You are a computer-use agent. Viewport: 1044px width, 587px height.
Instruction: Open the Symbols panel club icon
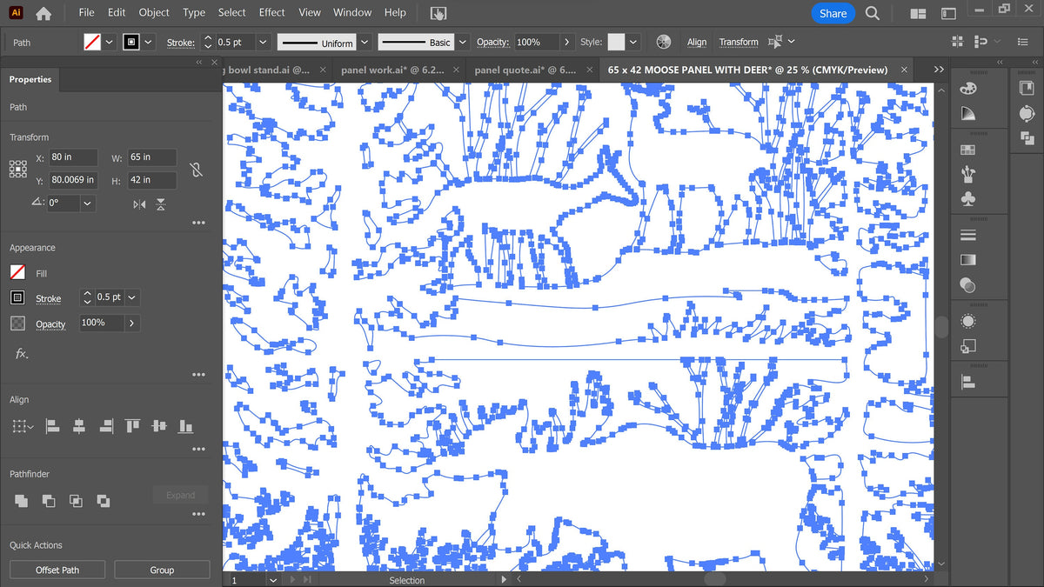(967, 199)
